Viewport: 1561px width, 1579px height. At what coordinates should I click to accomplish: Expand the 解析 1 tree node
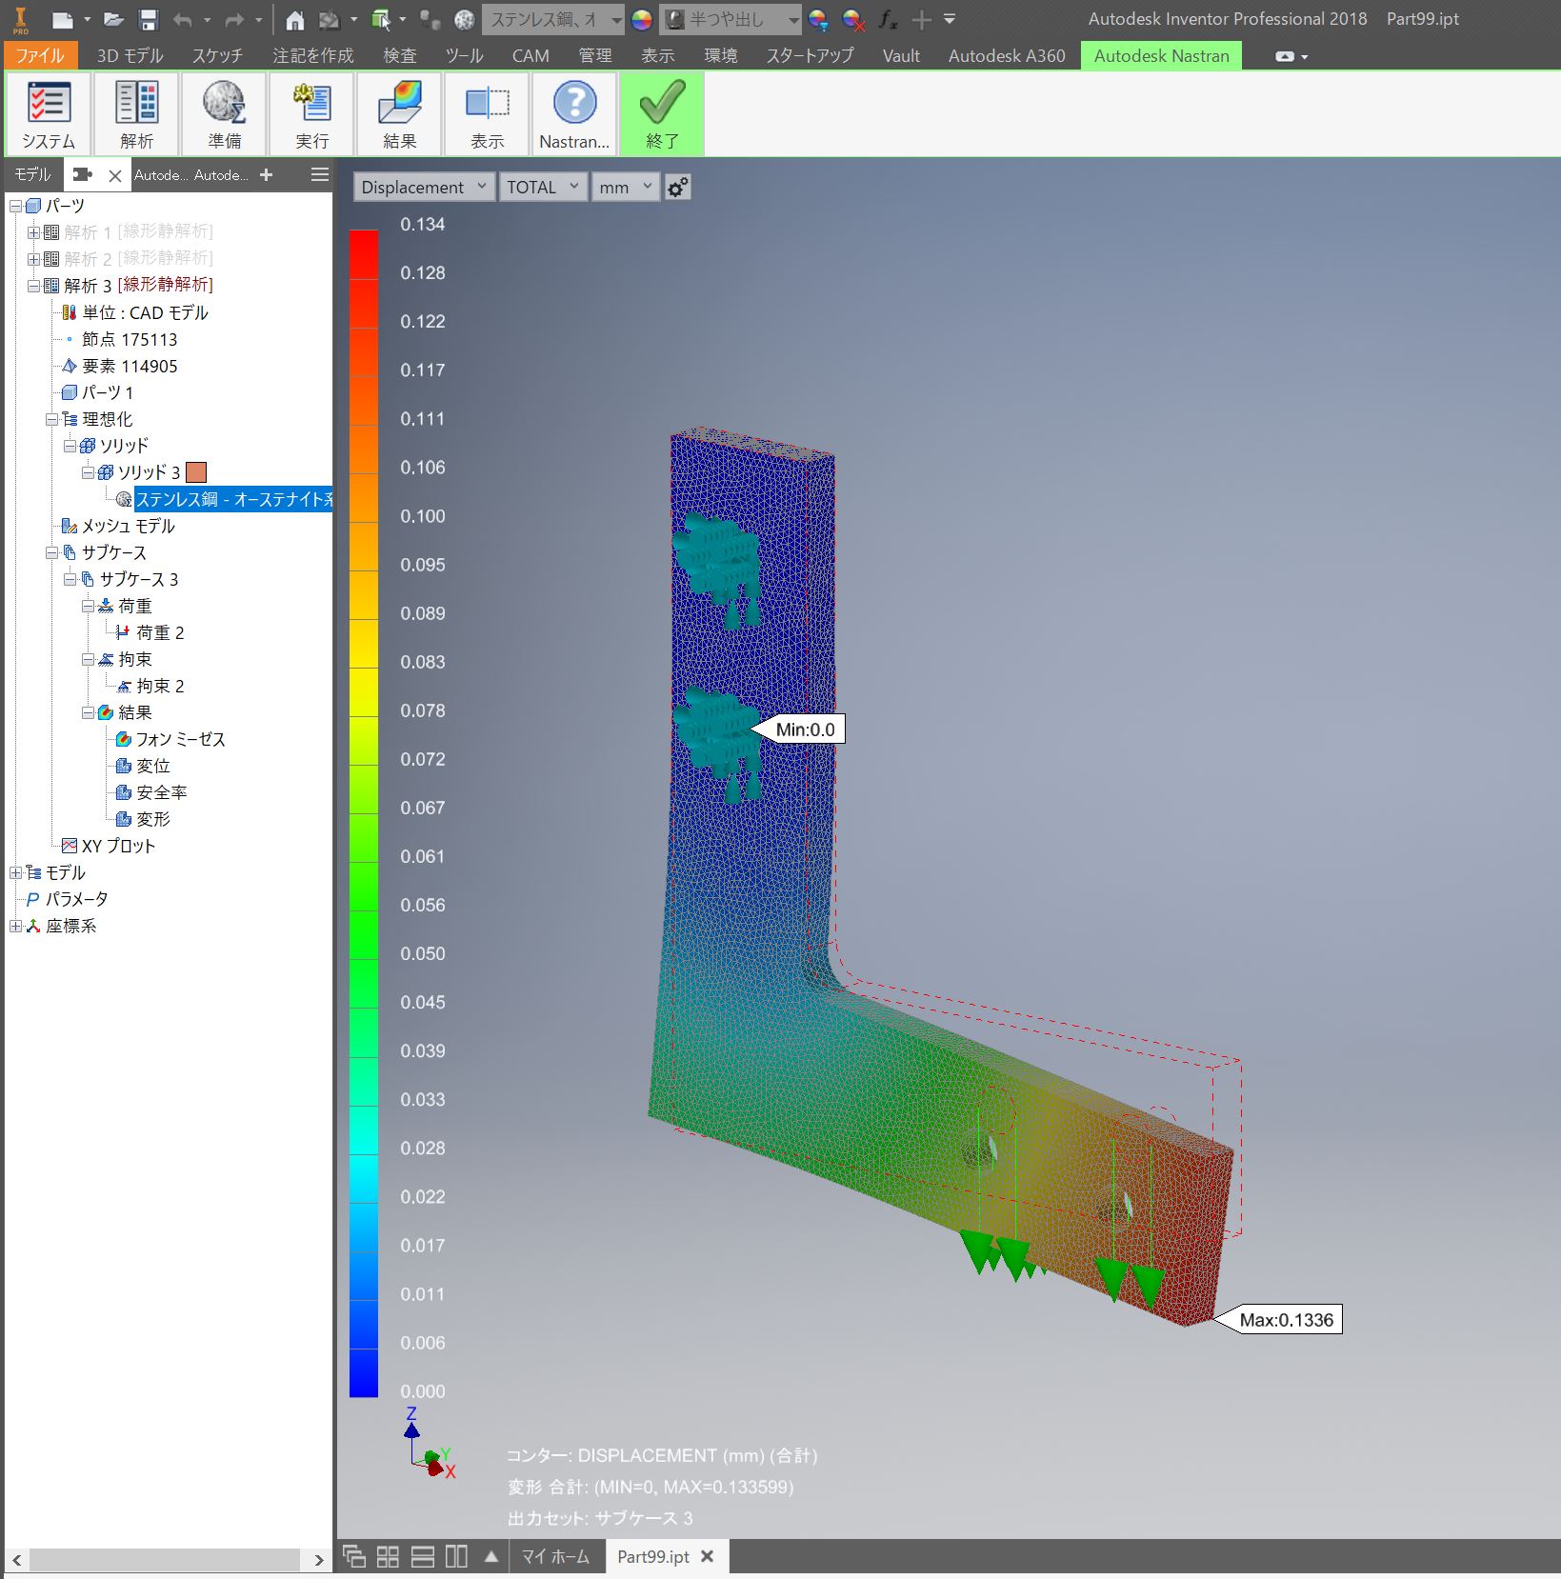[33, 232]
